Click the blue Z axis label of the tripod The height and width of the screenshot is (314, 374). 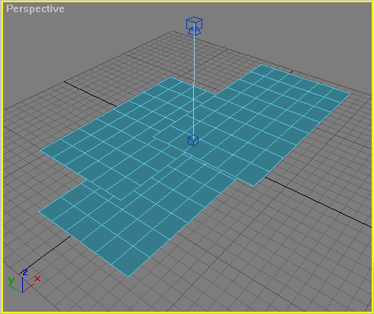(x=25, y=272)
